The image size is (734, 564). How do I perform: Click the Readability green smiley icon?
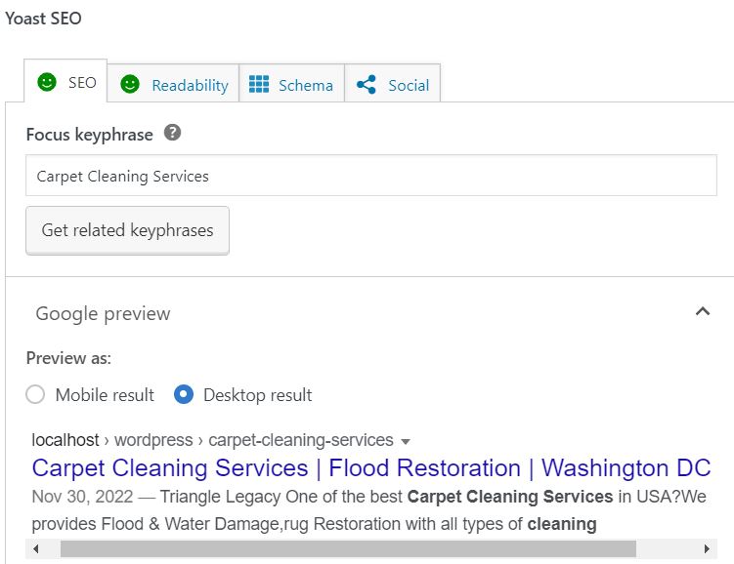(x=130, y=85)
